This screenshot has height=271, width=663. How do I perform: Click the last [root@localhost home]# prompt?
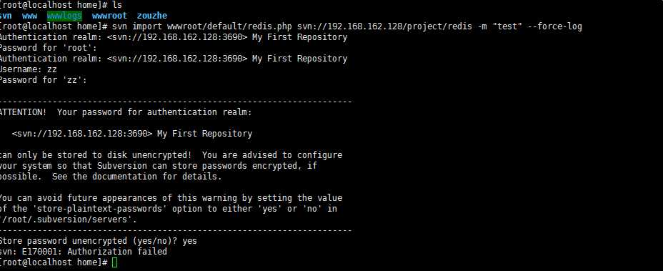tap(54, 262)
